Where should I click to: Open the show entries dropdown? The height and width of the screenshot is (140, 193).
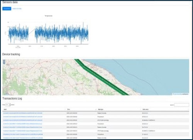click(x=8, y=105)
